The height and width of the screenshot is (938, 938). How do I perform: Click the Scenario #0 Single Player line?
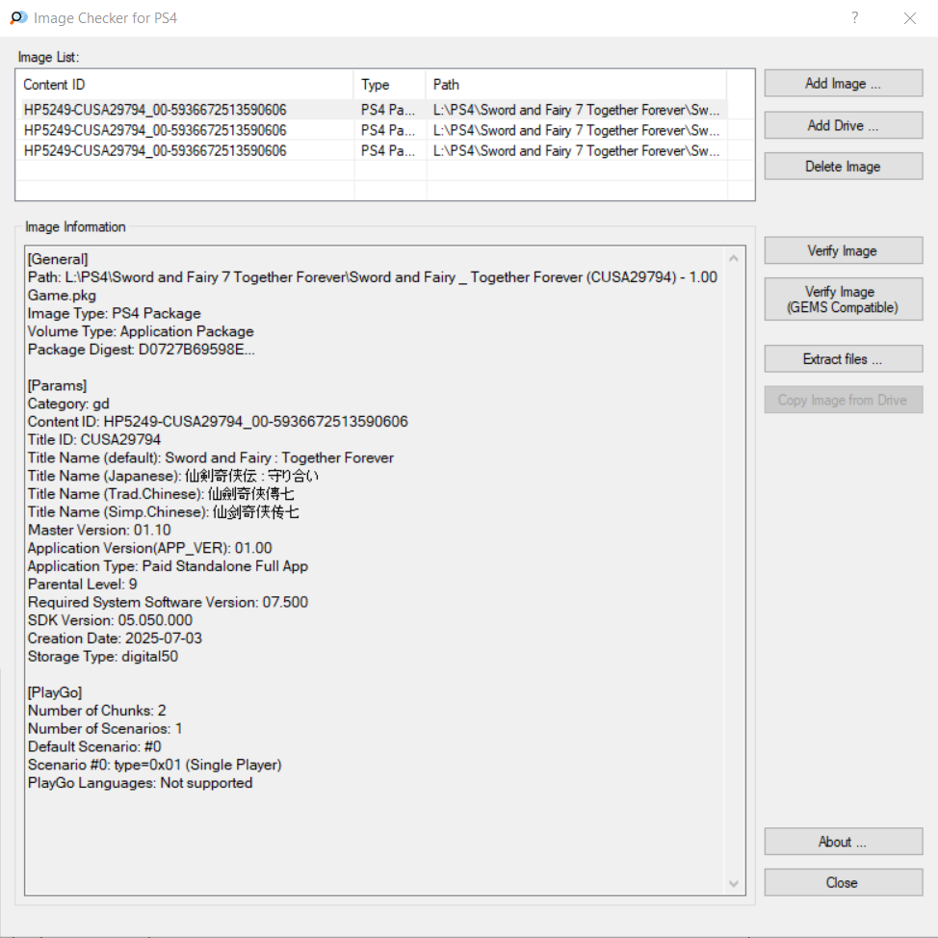154,765
